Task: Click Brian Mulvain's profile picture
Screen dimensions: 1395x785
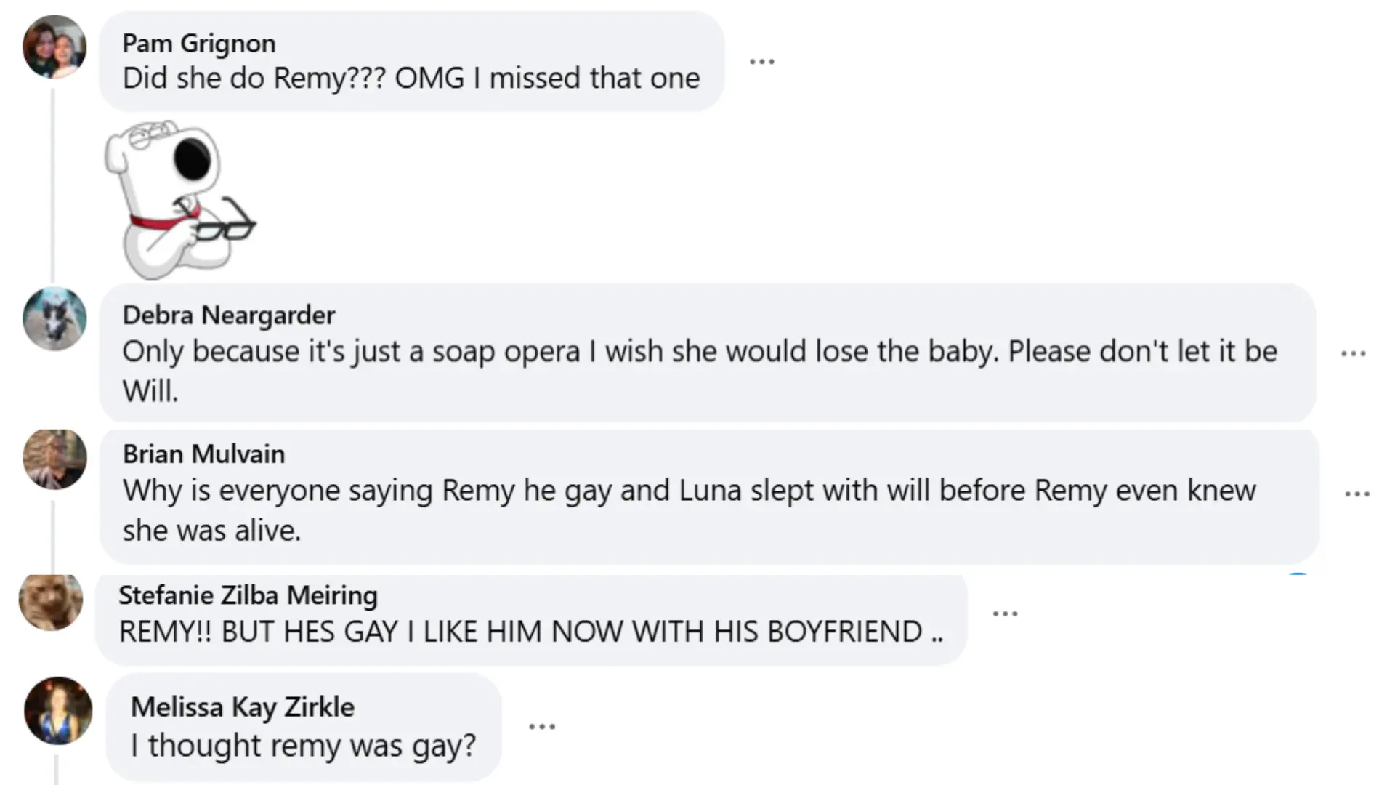Action: pyautogui.click(x=54, y=459)
